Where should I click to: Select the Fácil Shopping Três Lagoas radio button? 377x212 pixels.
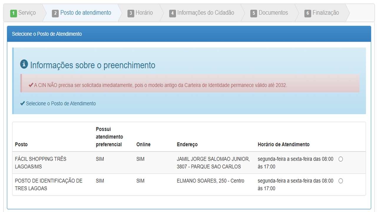(x=340, y=159)
